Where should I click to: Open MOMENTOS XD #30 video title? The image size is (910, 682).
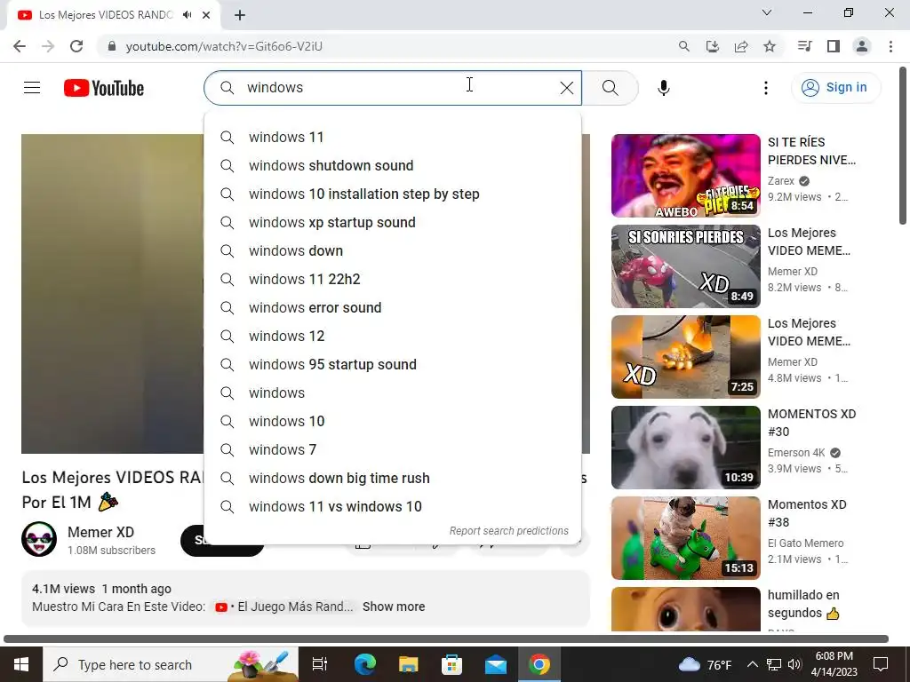tap(811, 423)
